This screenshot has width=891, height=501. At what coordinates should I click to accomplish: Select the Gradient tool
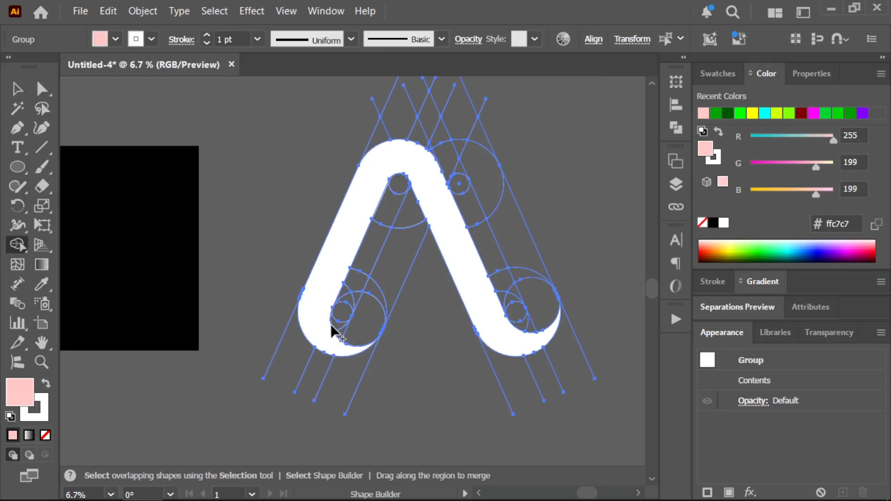42,264
